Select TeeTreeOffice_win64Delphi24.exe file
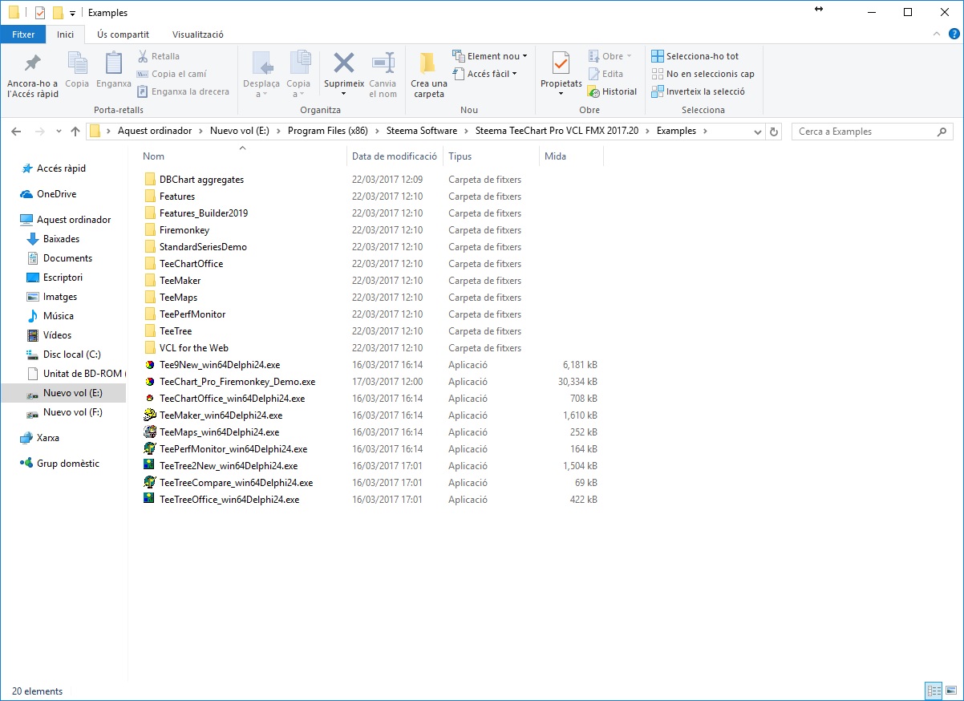The height and width of the screenshot is (701, 964). click(229, 500)
